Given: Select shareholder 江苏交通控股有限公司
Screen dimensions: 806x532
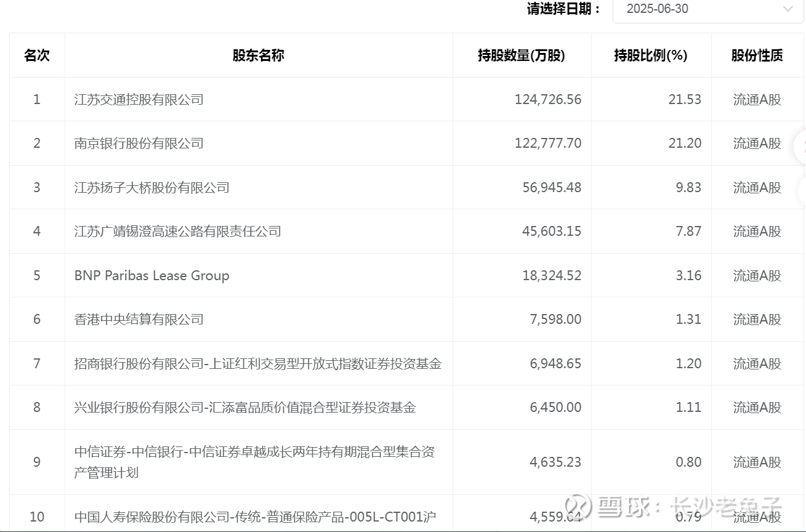Looking at the screenshot, I should [x=139, y=99].
